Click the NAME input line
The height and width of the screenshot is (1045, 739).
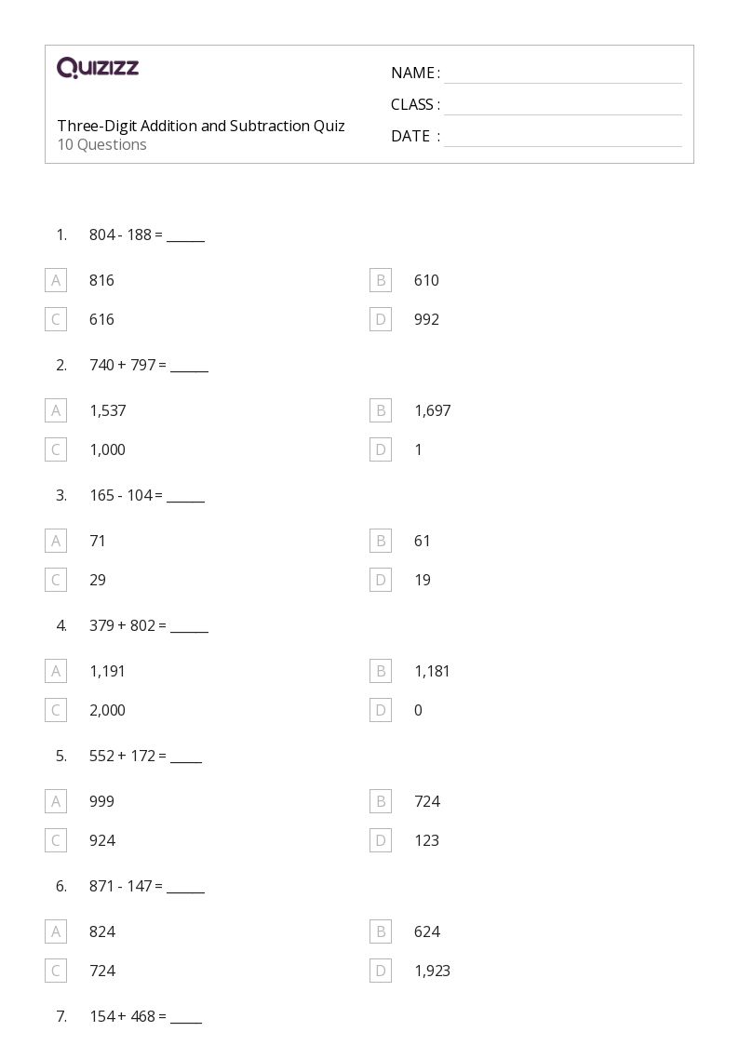tap(563, 74)
